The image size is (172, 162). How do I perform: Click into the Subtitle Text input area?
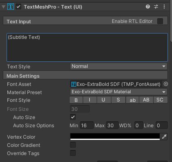coord(87,47)
